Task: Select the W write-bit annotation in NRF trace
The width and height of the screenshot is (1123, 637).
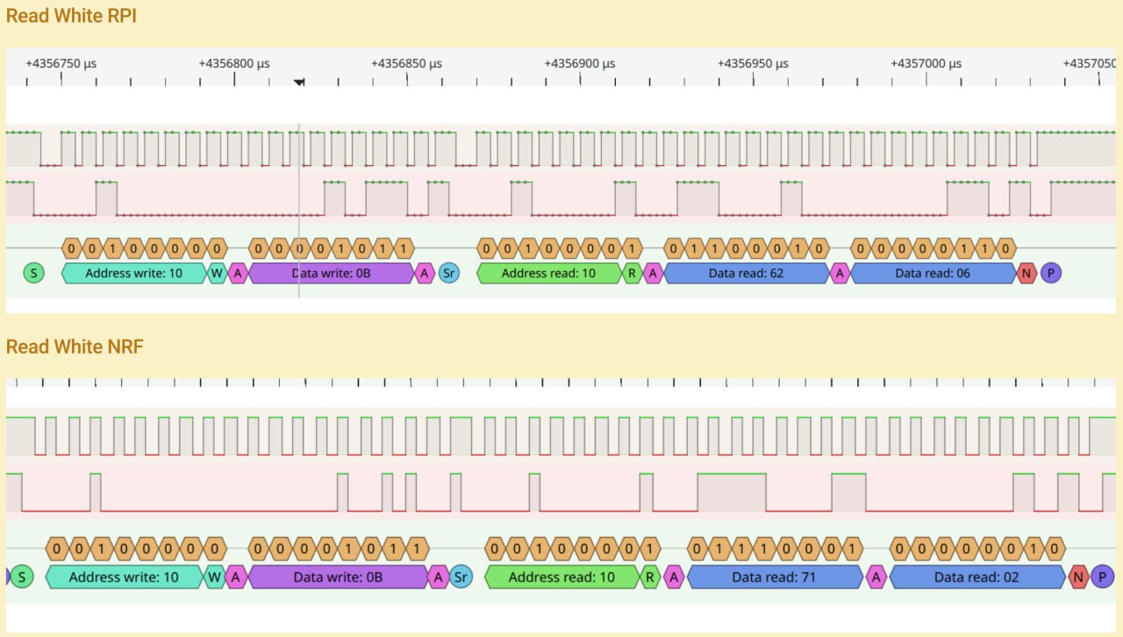Action: [214, 576]
